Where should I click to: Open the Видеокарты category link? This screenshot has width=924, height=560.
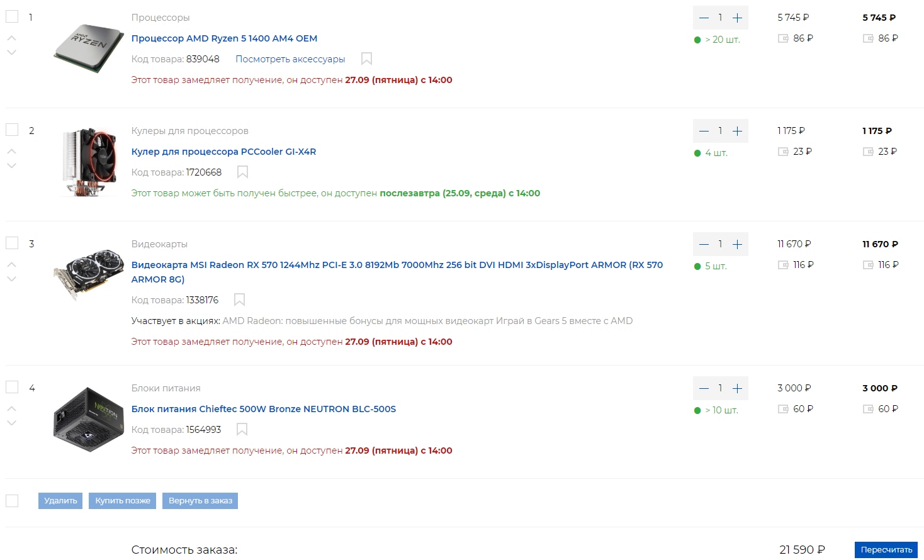159,244
